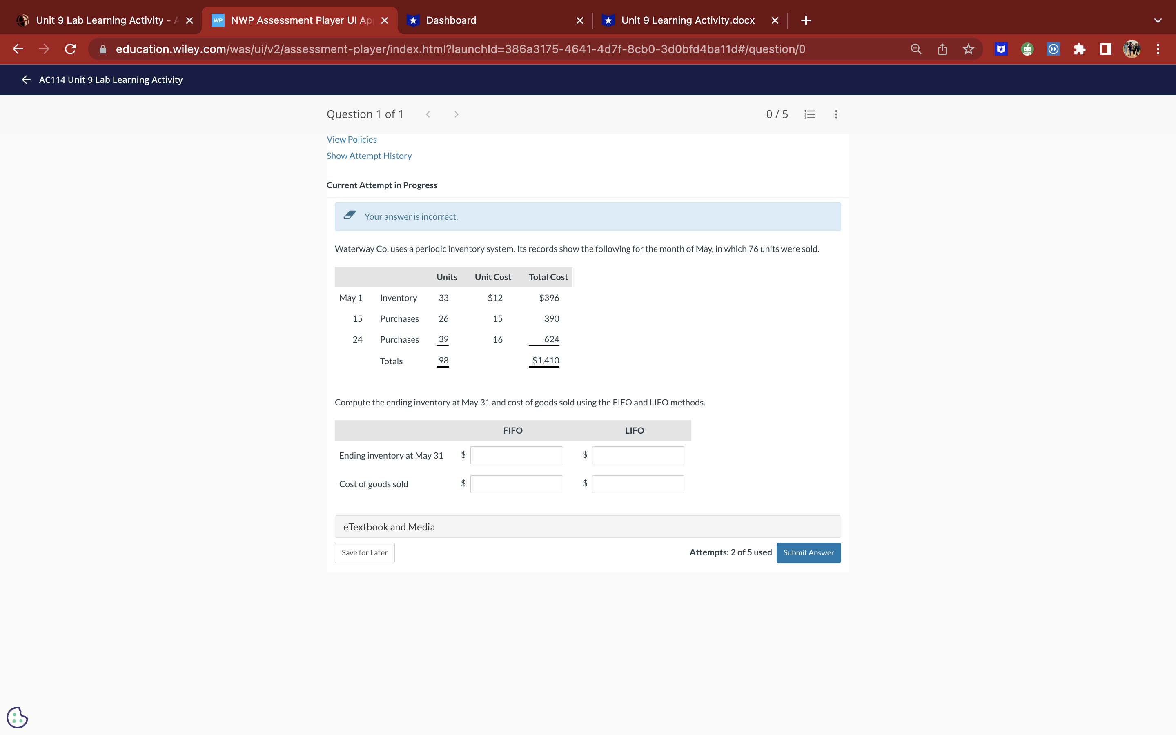Open the browser extensions puzzle icon
This screenshot has width=1176, height=735.
pos(1079,49)
